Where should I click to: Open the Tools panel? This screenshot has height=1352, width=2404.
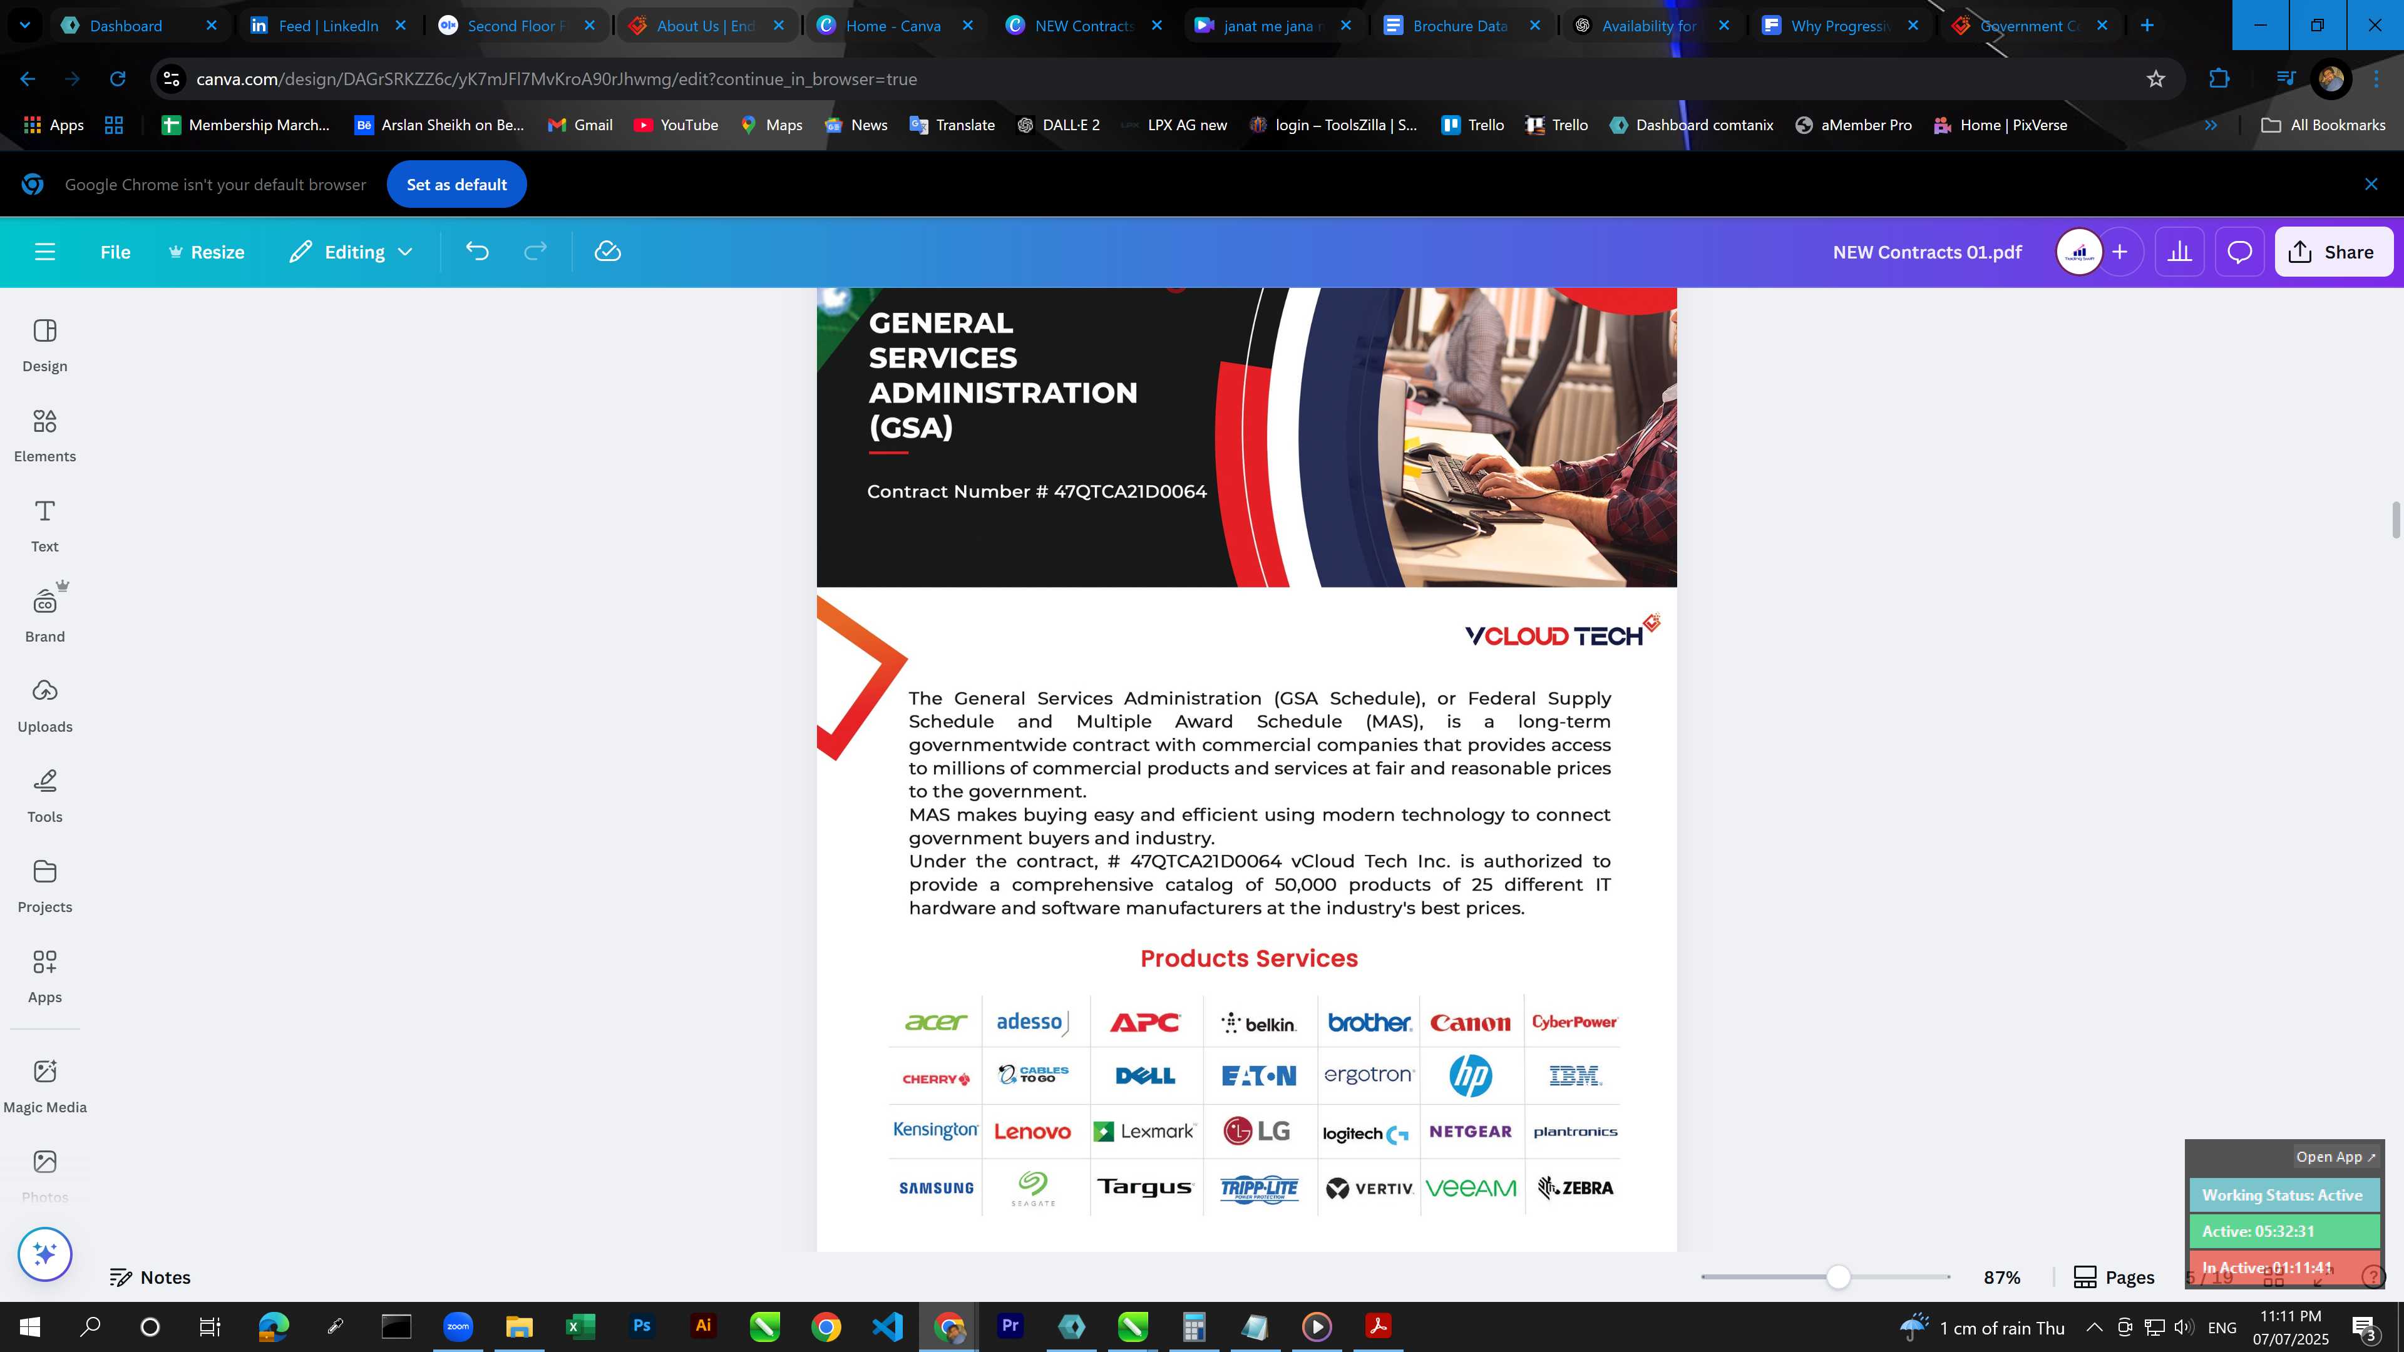pos(45,797)
